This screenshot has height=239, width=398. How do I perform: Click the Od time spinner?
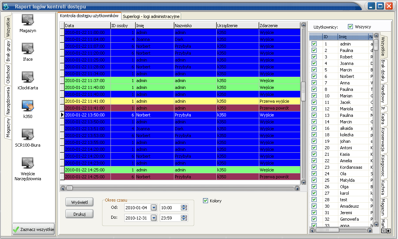tap(184, 208)
